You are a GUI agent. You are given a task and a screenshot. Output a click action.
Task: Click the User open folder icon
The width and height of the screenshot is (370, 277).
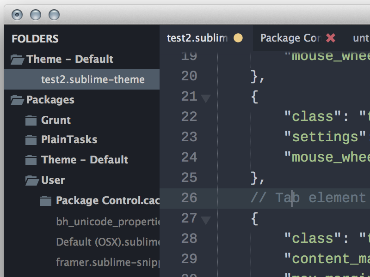pyautogui.click(x=31, y=180)
